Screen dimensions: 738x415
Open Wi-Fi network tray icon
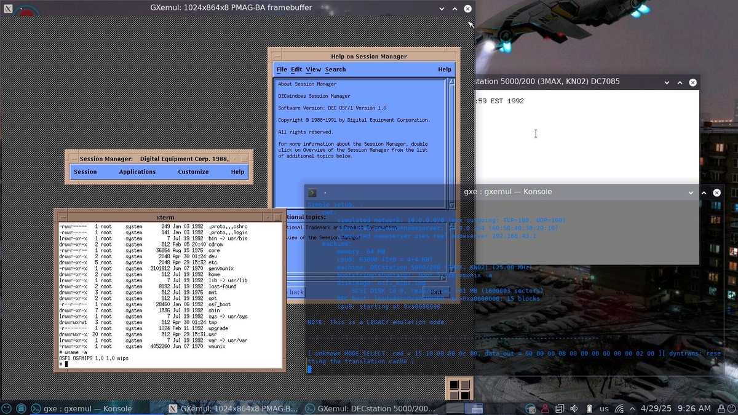click(619, 408)
